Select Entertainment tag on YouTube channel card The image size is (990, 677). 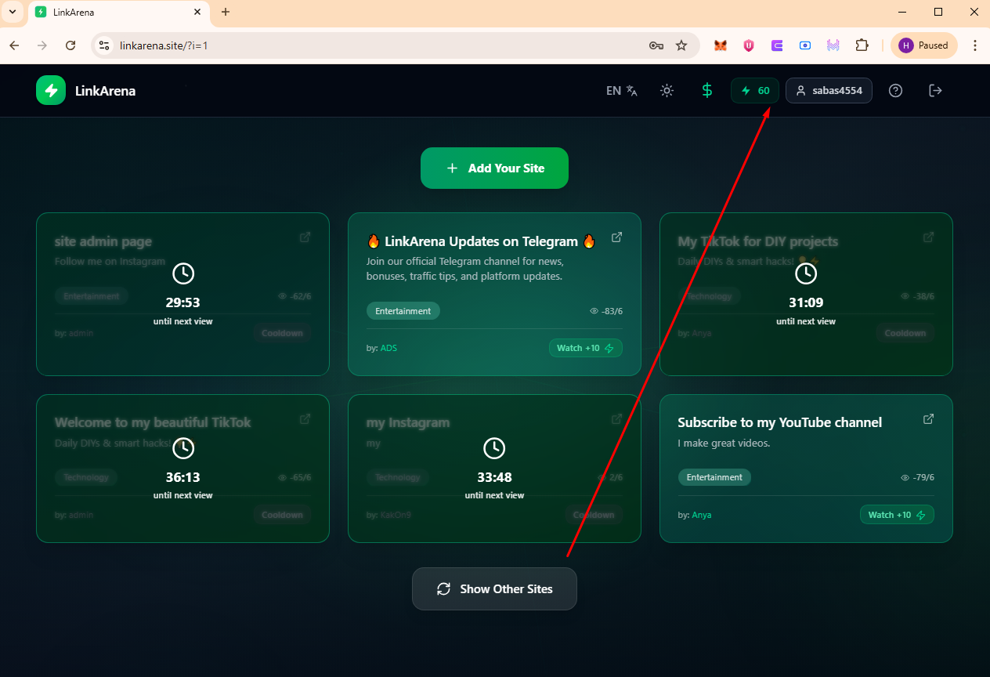714,477
